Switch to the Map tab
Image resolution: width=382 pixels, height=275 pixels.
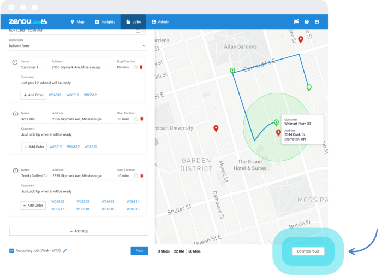(x=77, y=22)
